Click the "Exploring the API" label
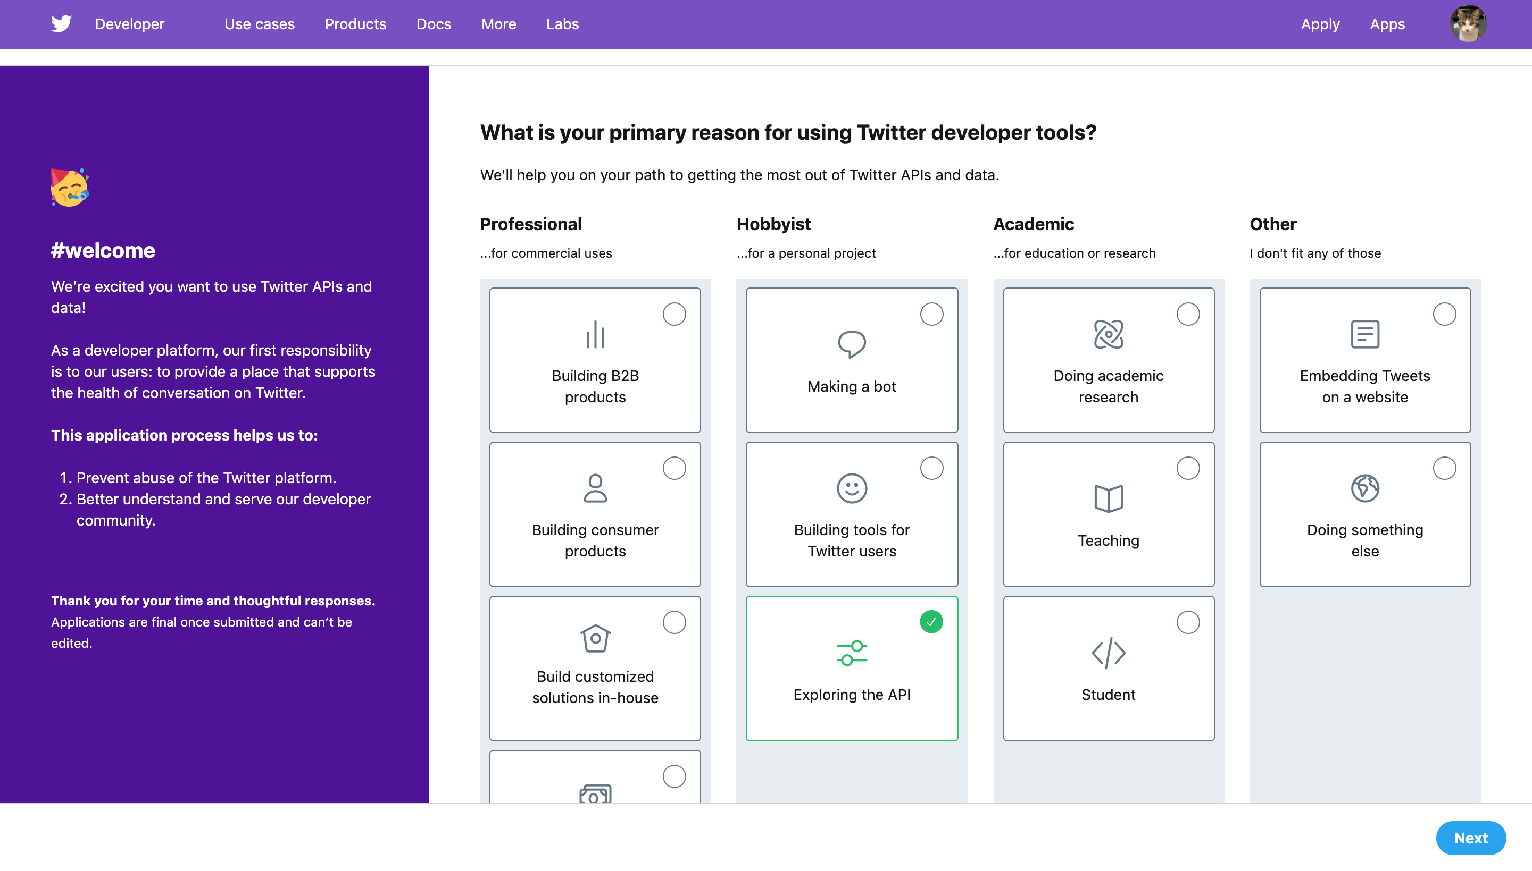Image resolution: width=1532 pixels, height=871 pixels. [851, 695]
